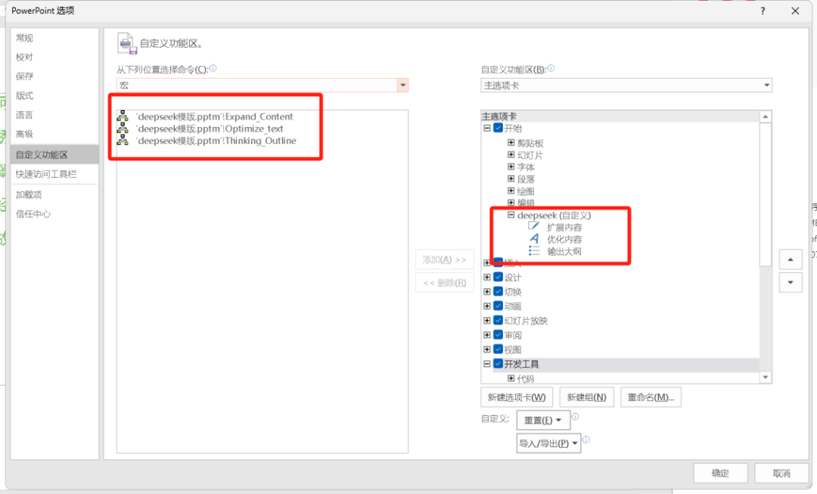Uncheck the 切换 tab checkbox

(x=498, y=291)
